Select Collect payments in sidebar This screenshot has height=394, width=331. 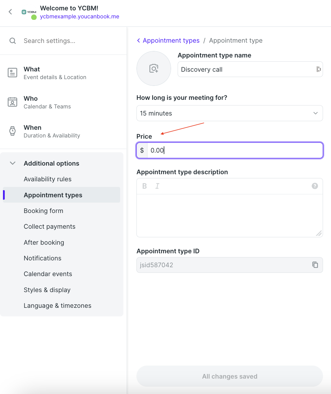click(x=50, y=227)
